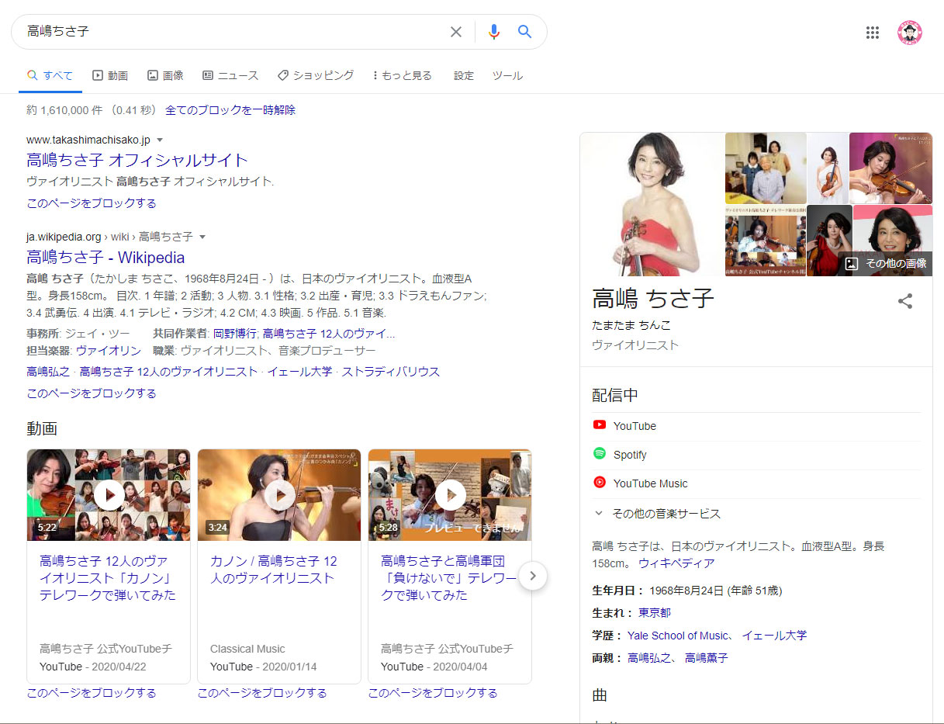Open 高嶋弘之 link in 両親 row
This screenshot has height=724, width=944.
[649, 658]
